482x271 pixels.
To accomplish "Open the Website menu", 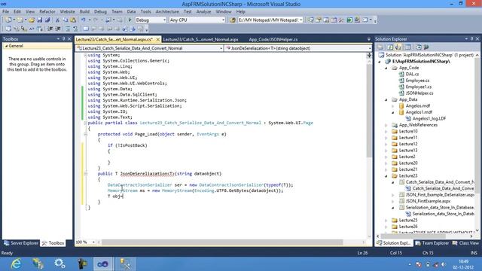I will pos(67,11).
